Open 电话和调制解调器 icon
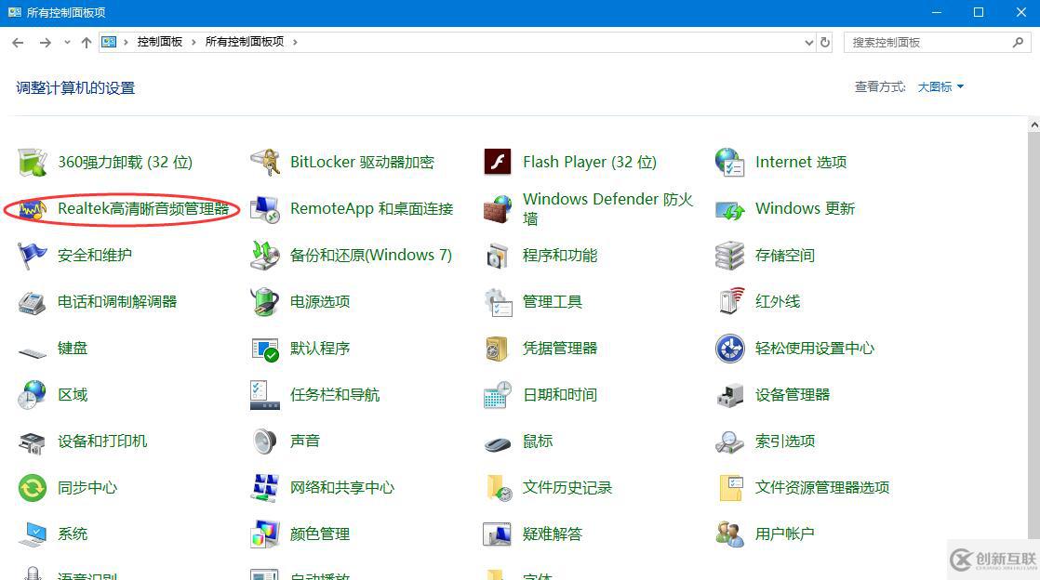 coord(32,302)
